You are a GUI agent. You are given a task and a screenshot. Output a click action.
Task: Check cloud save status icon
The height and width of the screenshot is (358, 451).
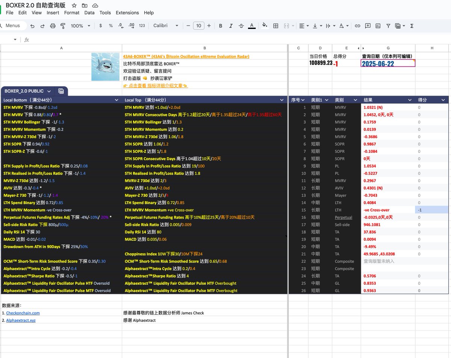tap(95, 5)
